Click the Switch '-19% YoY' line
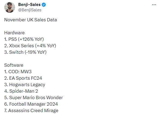Screen dimensions: 158x114 coord(25,52)
